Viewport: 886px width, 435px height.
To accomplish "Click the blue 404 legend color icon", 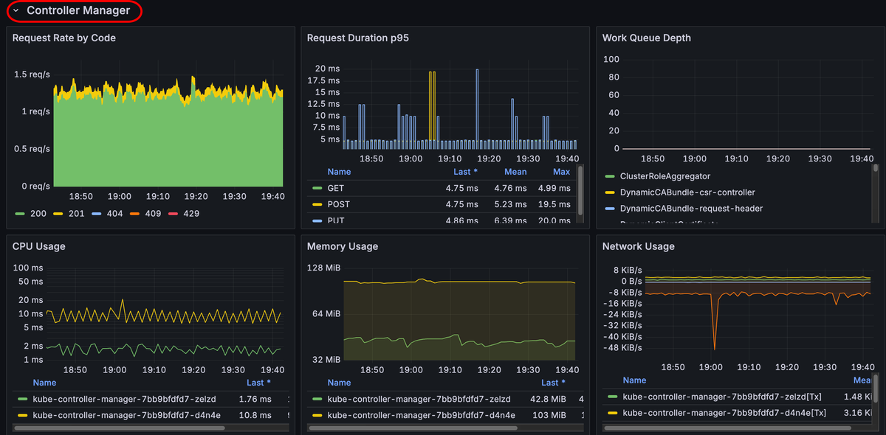I will point(97,214).
